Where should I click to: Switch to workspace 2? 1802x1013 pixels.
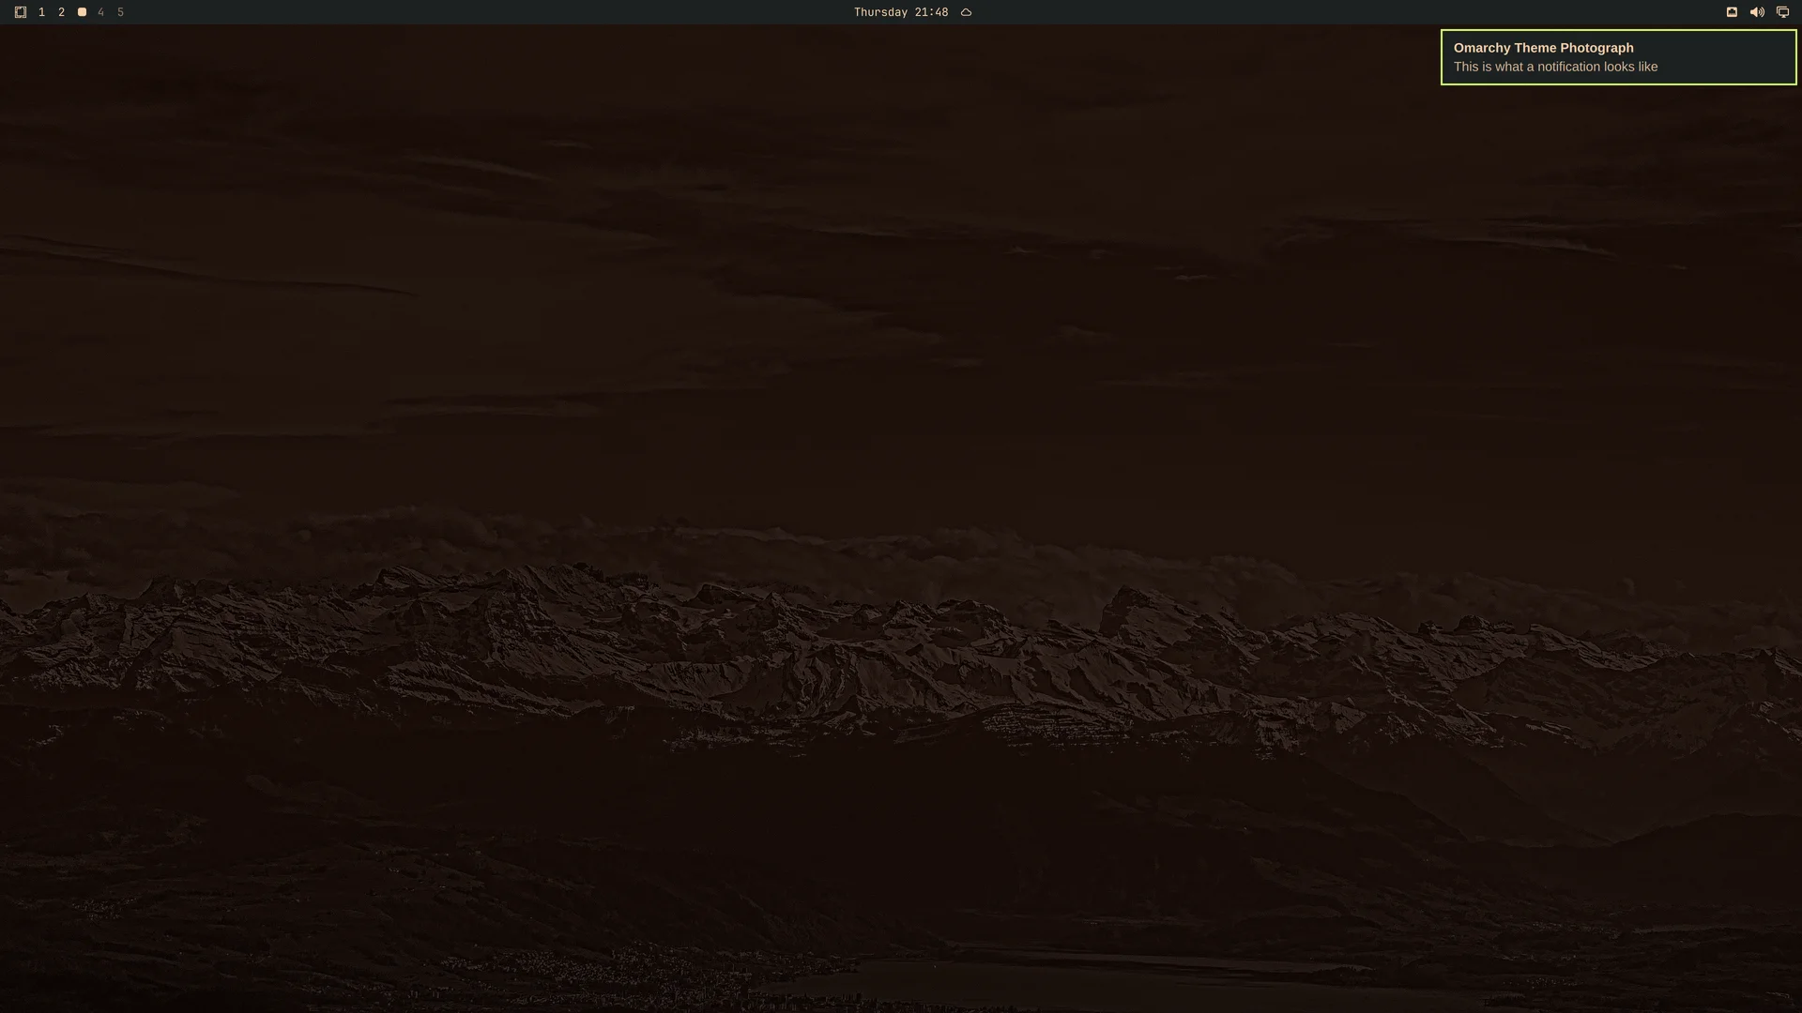pos(61,12)
